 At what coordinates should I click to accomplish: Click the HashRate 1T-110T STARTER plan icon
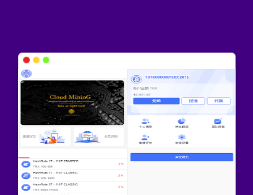(x=26, y=164)
